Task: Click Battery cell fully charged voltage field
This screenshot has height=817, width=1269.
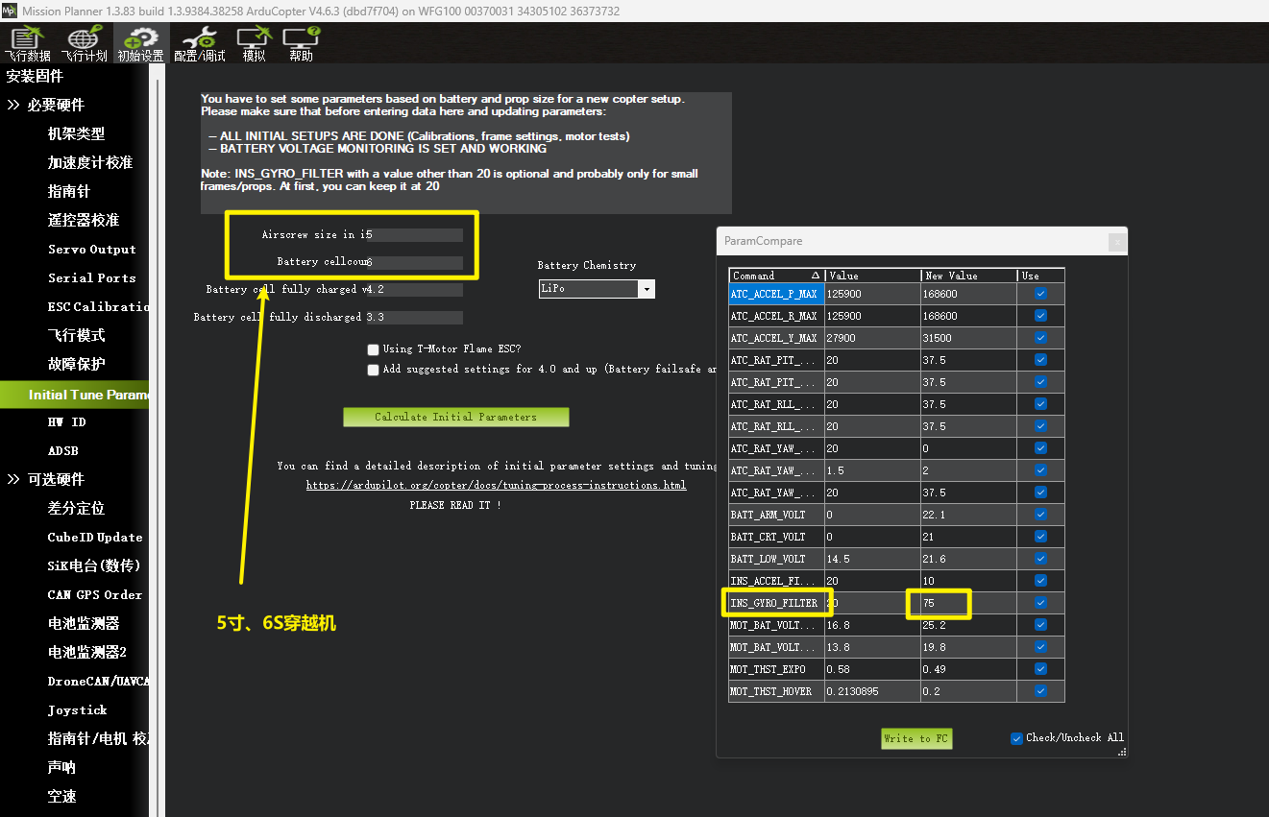Action: point(414,290)
